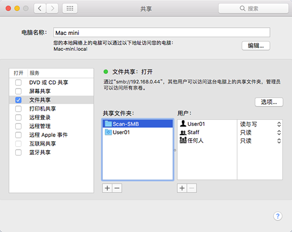
Task: Uncheck the 文件共享 checkbox
Action: click(x=18, y=100)
